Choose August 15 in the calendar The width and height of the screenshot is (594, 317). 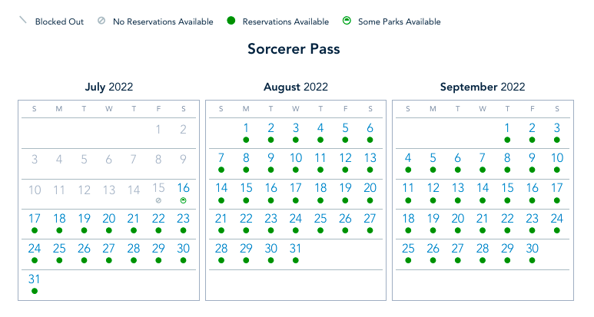pyautogui.click(x=246, y=188)
